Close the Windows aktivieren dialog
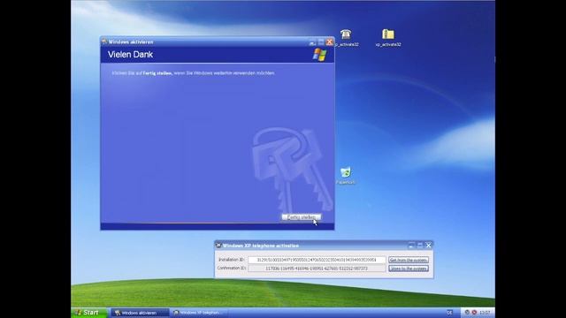This screenshot has width=566, height=318. [329, 42]
